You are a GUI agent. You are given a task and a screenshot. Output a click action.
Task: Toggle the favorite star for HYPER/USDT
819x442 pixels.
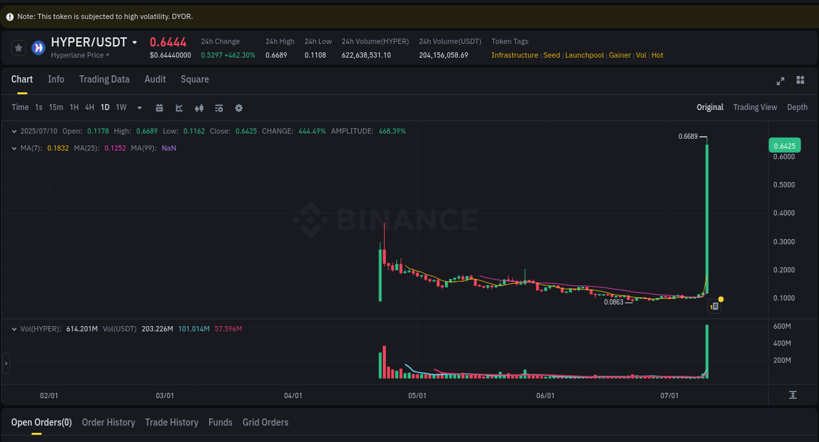(18, 47)
